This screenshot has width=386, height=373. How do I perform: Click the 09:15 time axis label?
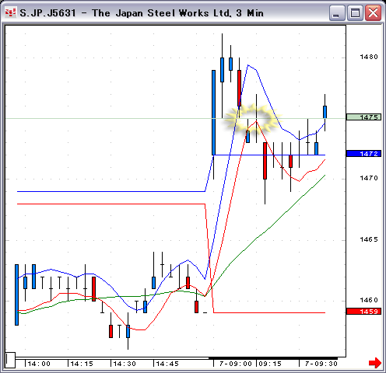(270, 364)
